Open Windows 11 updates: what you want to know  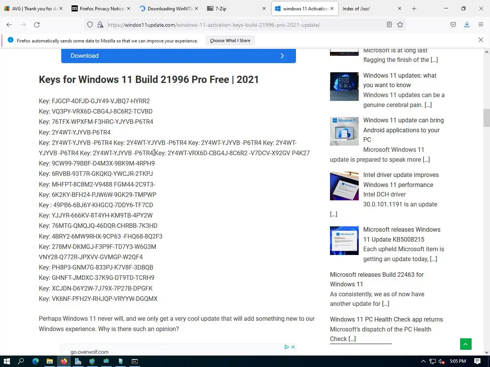tap(400, 80)
